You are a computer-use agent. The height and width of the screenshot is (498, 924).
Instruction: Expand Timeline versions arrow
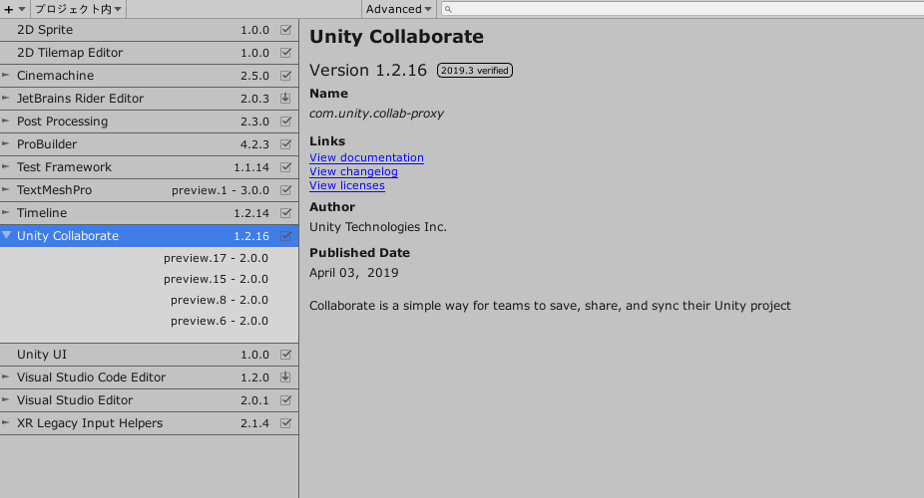[6, 212]
